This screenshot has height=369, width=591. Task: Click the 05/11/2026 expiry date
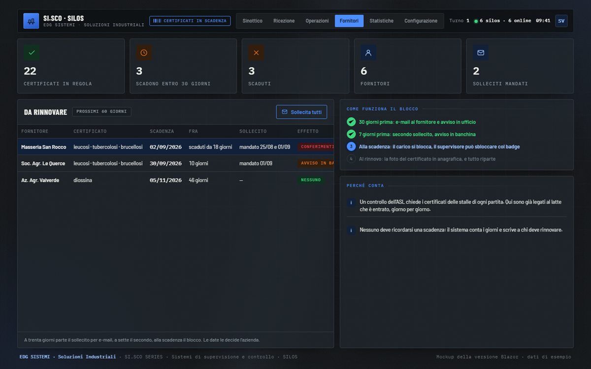point(166,180)
